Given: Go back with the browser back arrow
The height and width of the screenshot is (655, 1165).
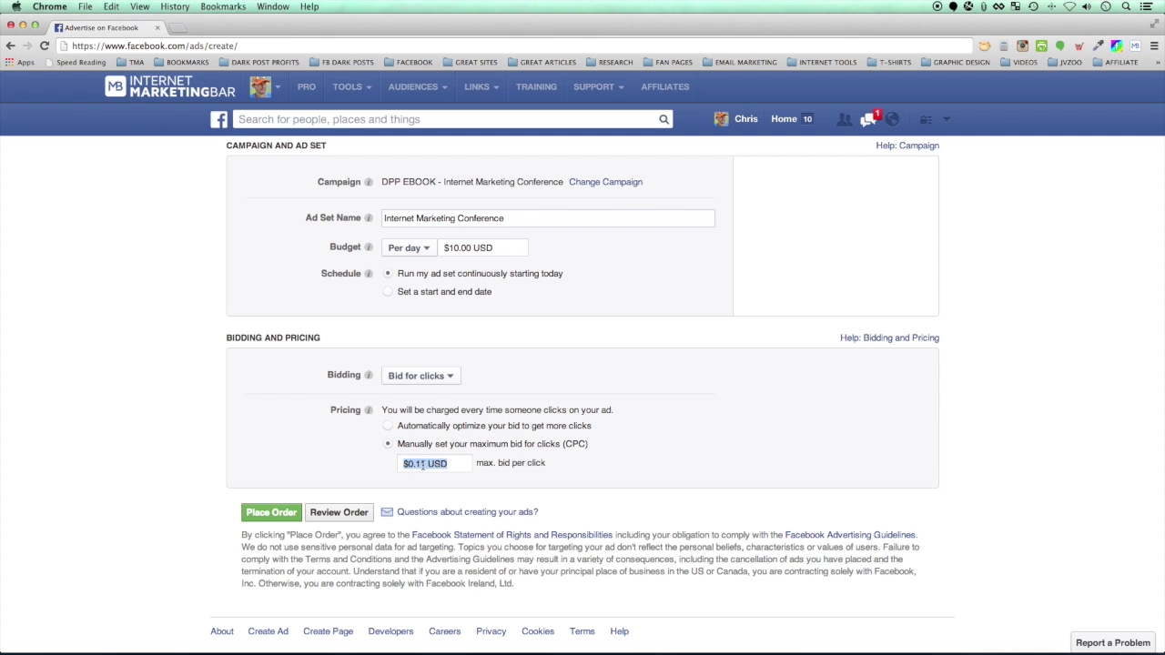Looking at the screenshot, I should click(10, 45).
